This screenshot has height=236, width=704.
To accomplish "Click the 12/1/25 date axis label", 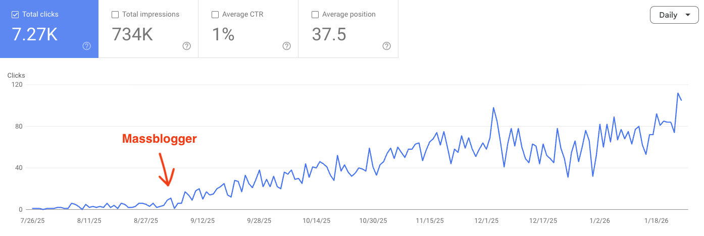I will [486, 221].
